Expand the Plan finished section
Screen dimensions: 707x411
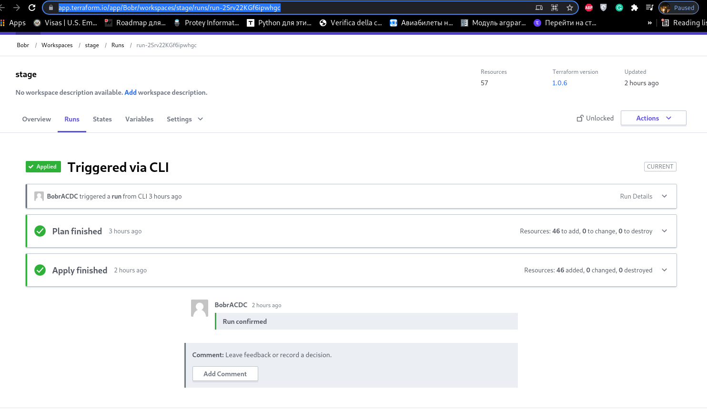(x=665, y=231)
